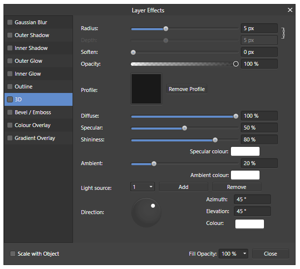Select the Gradient Overlay effect entry
Screen dimensions: 300x269
(38, 138)
